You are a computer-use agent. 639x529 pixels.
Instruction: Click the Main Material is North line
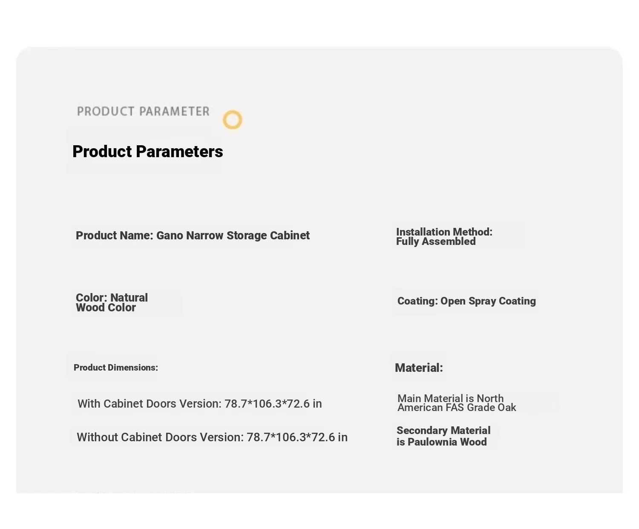pyautogui.click(x=450, y=398)
